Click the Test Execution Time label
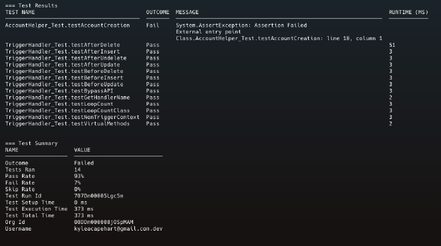 click(36, 209)
